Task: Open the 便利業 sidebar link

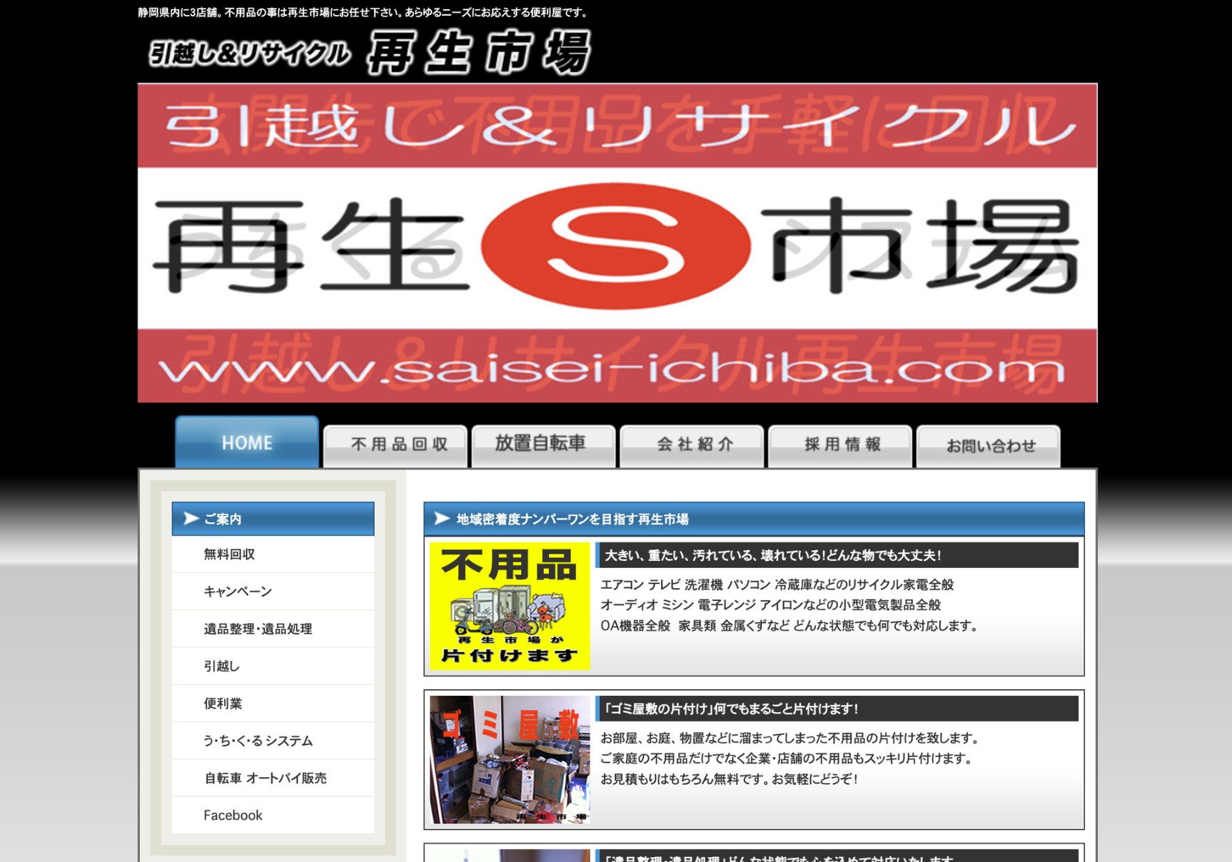Action: coord(223,704)
